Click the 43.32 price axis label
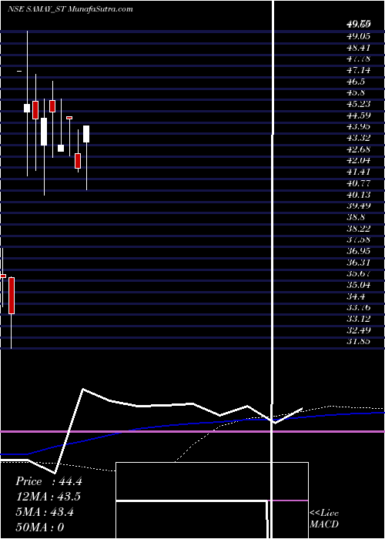This screenshot has width=385, height=539. [359, 138]
